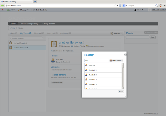Focus the Reassign search field
This screenshot has width=166, height=116.
[x=96, y=60]
